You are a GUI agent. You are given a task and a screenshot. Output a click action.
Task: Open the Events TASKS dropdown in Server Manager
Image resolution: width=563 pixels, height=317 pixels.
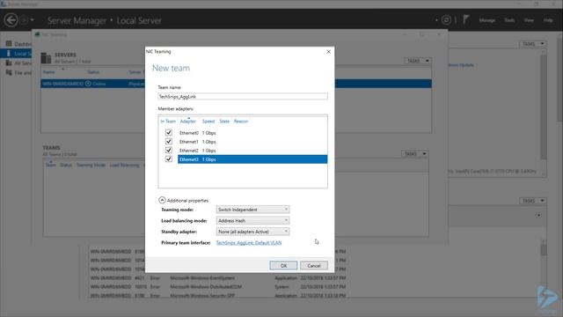[x=532, y=201]
